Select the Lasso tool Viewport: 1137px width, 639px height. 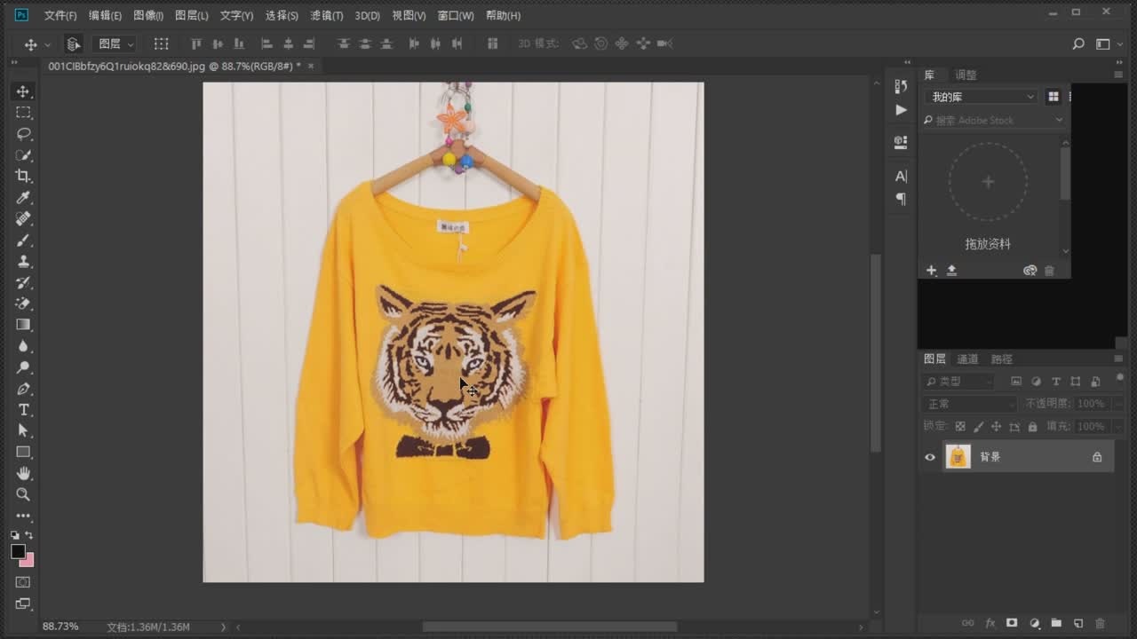tap(23, 134)
